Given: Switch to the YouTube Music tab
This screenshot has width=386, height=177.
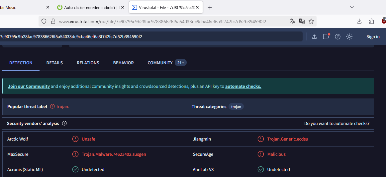Looking at the screenshot, I should click(x=22, y=8).
